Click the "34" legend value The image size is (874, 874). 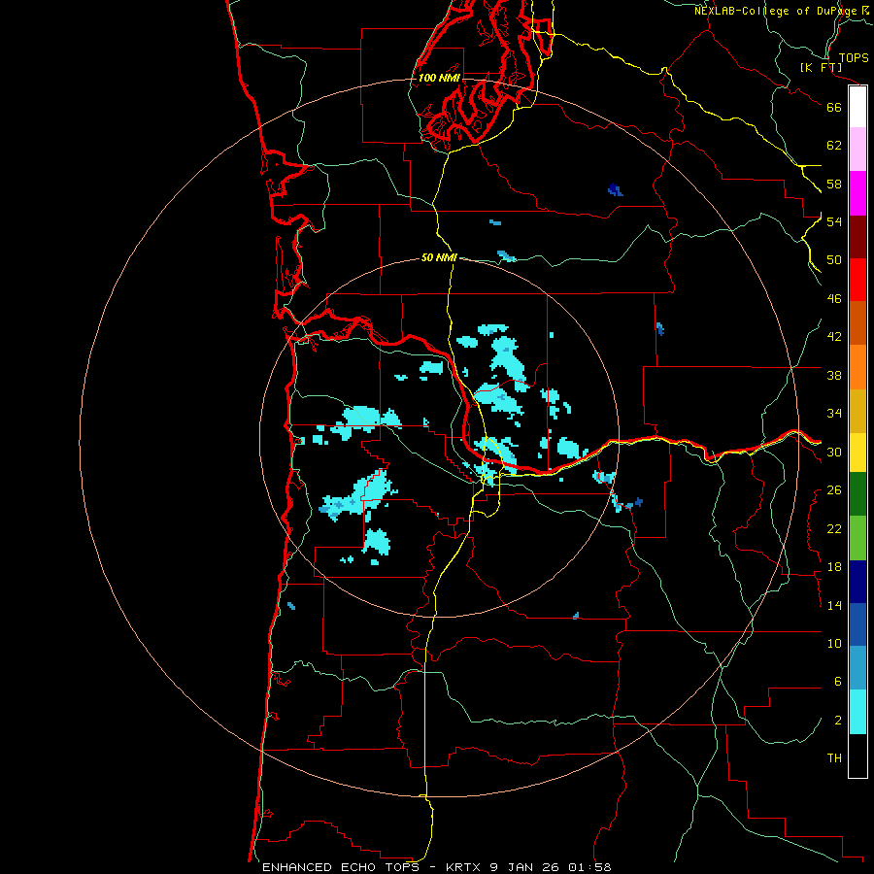(834, 414)
